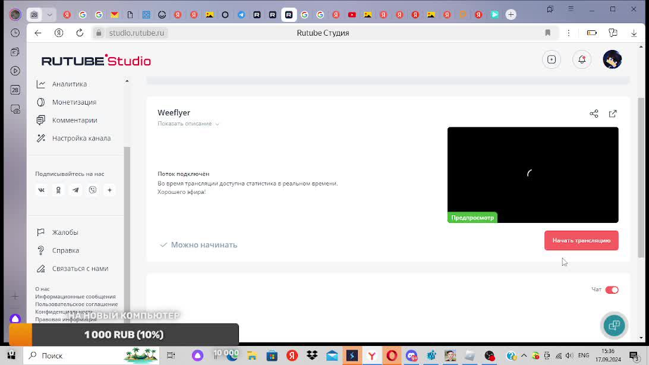The width and height of the screenshot is (649, 365).
Task: Click the stream preview video
Action: pyautogui.click(x=533, y=175)
